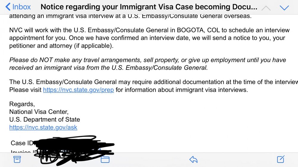
Task: Reply using the curved arrow icon
Action: [193, 160]
